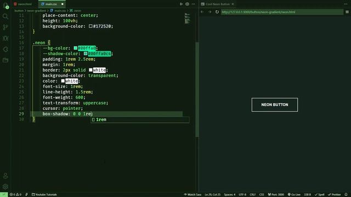Click the editor vertical scrollbar
351x197 pixels.
[197, 89]
